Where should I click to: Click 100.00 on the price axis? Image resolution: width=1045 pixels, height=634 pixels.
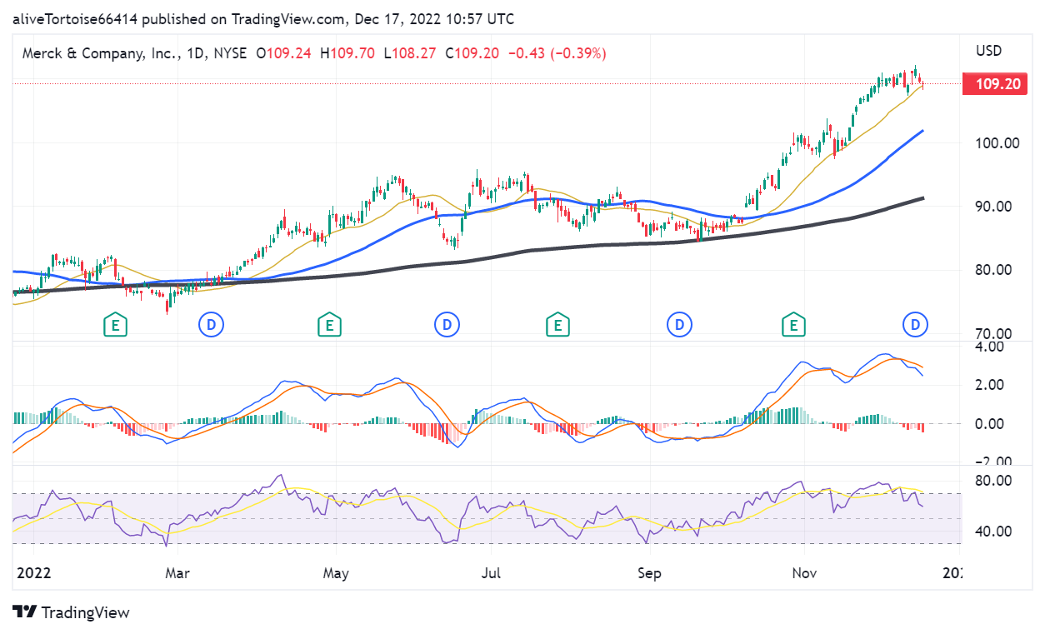coord(998,143)
